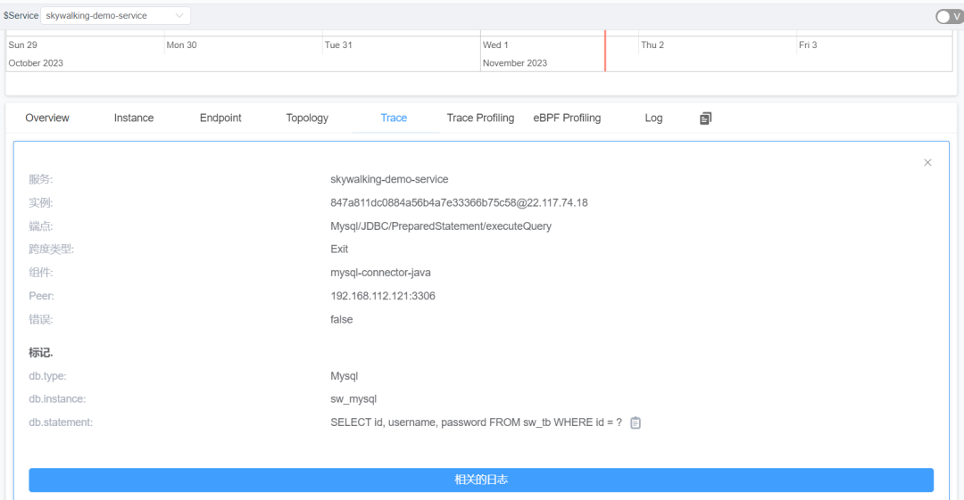The width and height of the screenshot is (964, 500).
Task: Click the Wed 1 timeline label
Action: tap(494, 45)
